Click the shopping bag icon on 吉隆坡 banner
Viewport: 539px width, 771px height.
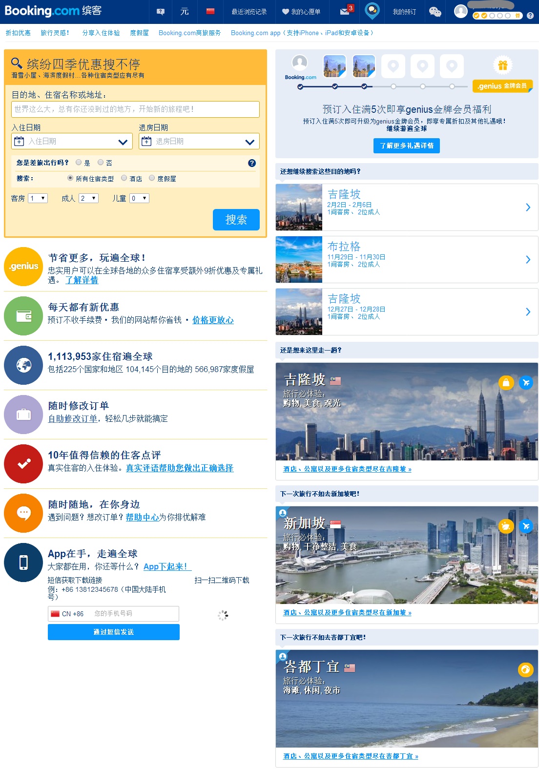click(506, 382)
